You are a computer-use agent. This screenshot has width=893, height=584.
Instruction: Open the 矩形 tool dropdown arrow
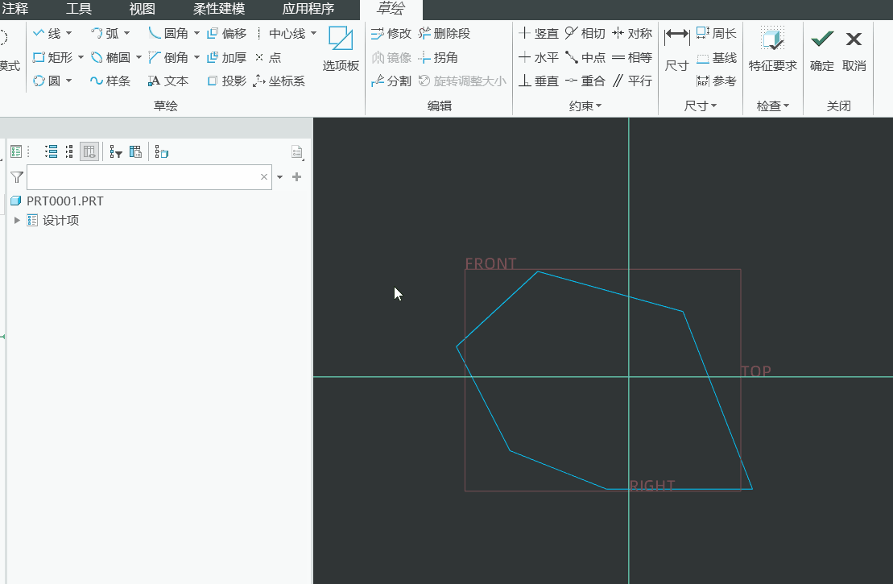pos(81,57)
